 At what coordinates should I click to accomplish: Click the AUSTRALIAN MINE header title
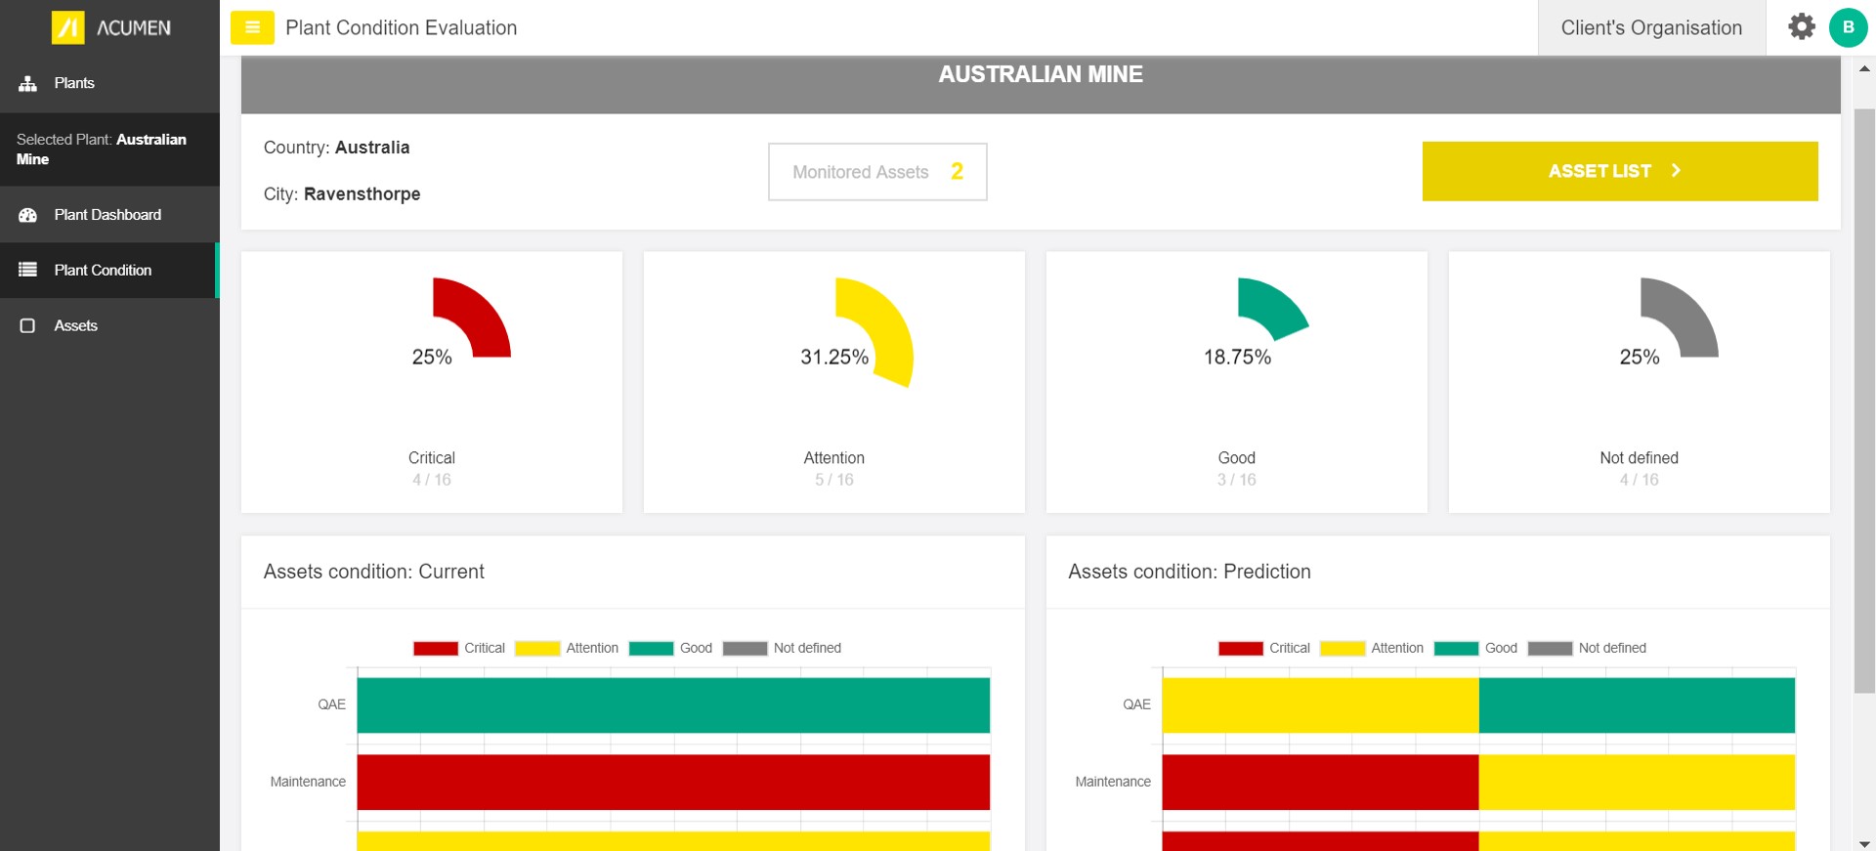pos(1041,74)
